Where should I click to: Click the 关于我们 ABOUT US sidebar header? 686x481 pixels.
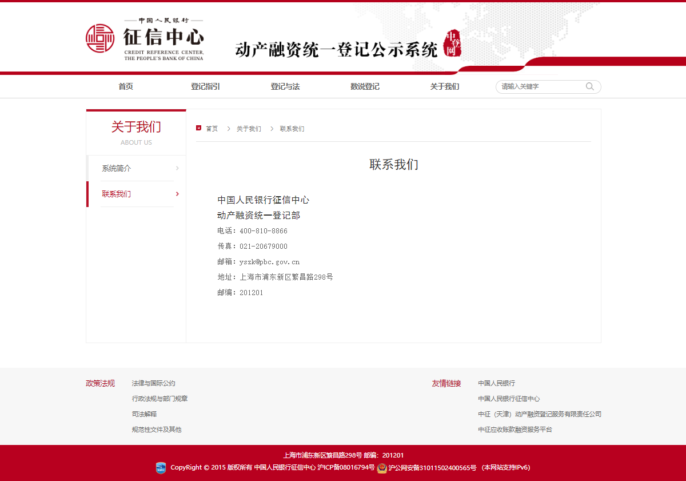coord(136,133)
